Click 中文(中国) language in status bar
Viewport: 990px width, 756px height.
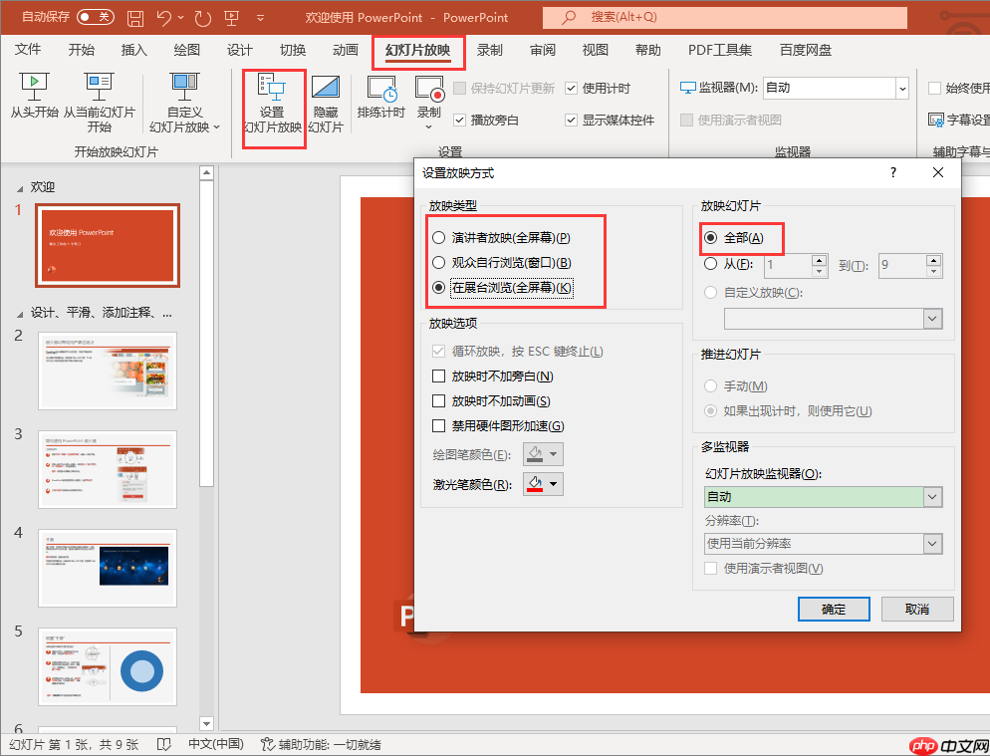point(216,745)
